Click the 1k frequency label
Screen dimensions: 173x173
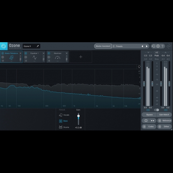[74, 106]
